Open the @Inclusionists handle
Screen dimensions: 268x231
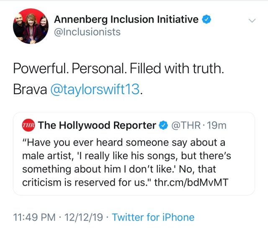(x=88, y=32)
